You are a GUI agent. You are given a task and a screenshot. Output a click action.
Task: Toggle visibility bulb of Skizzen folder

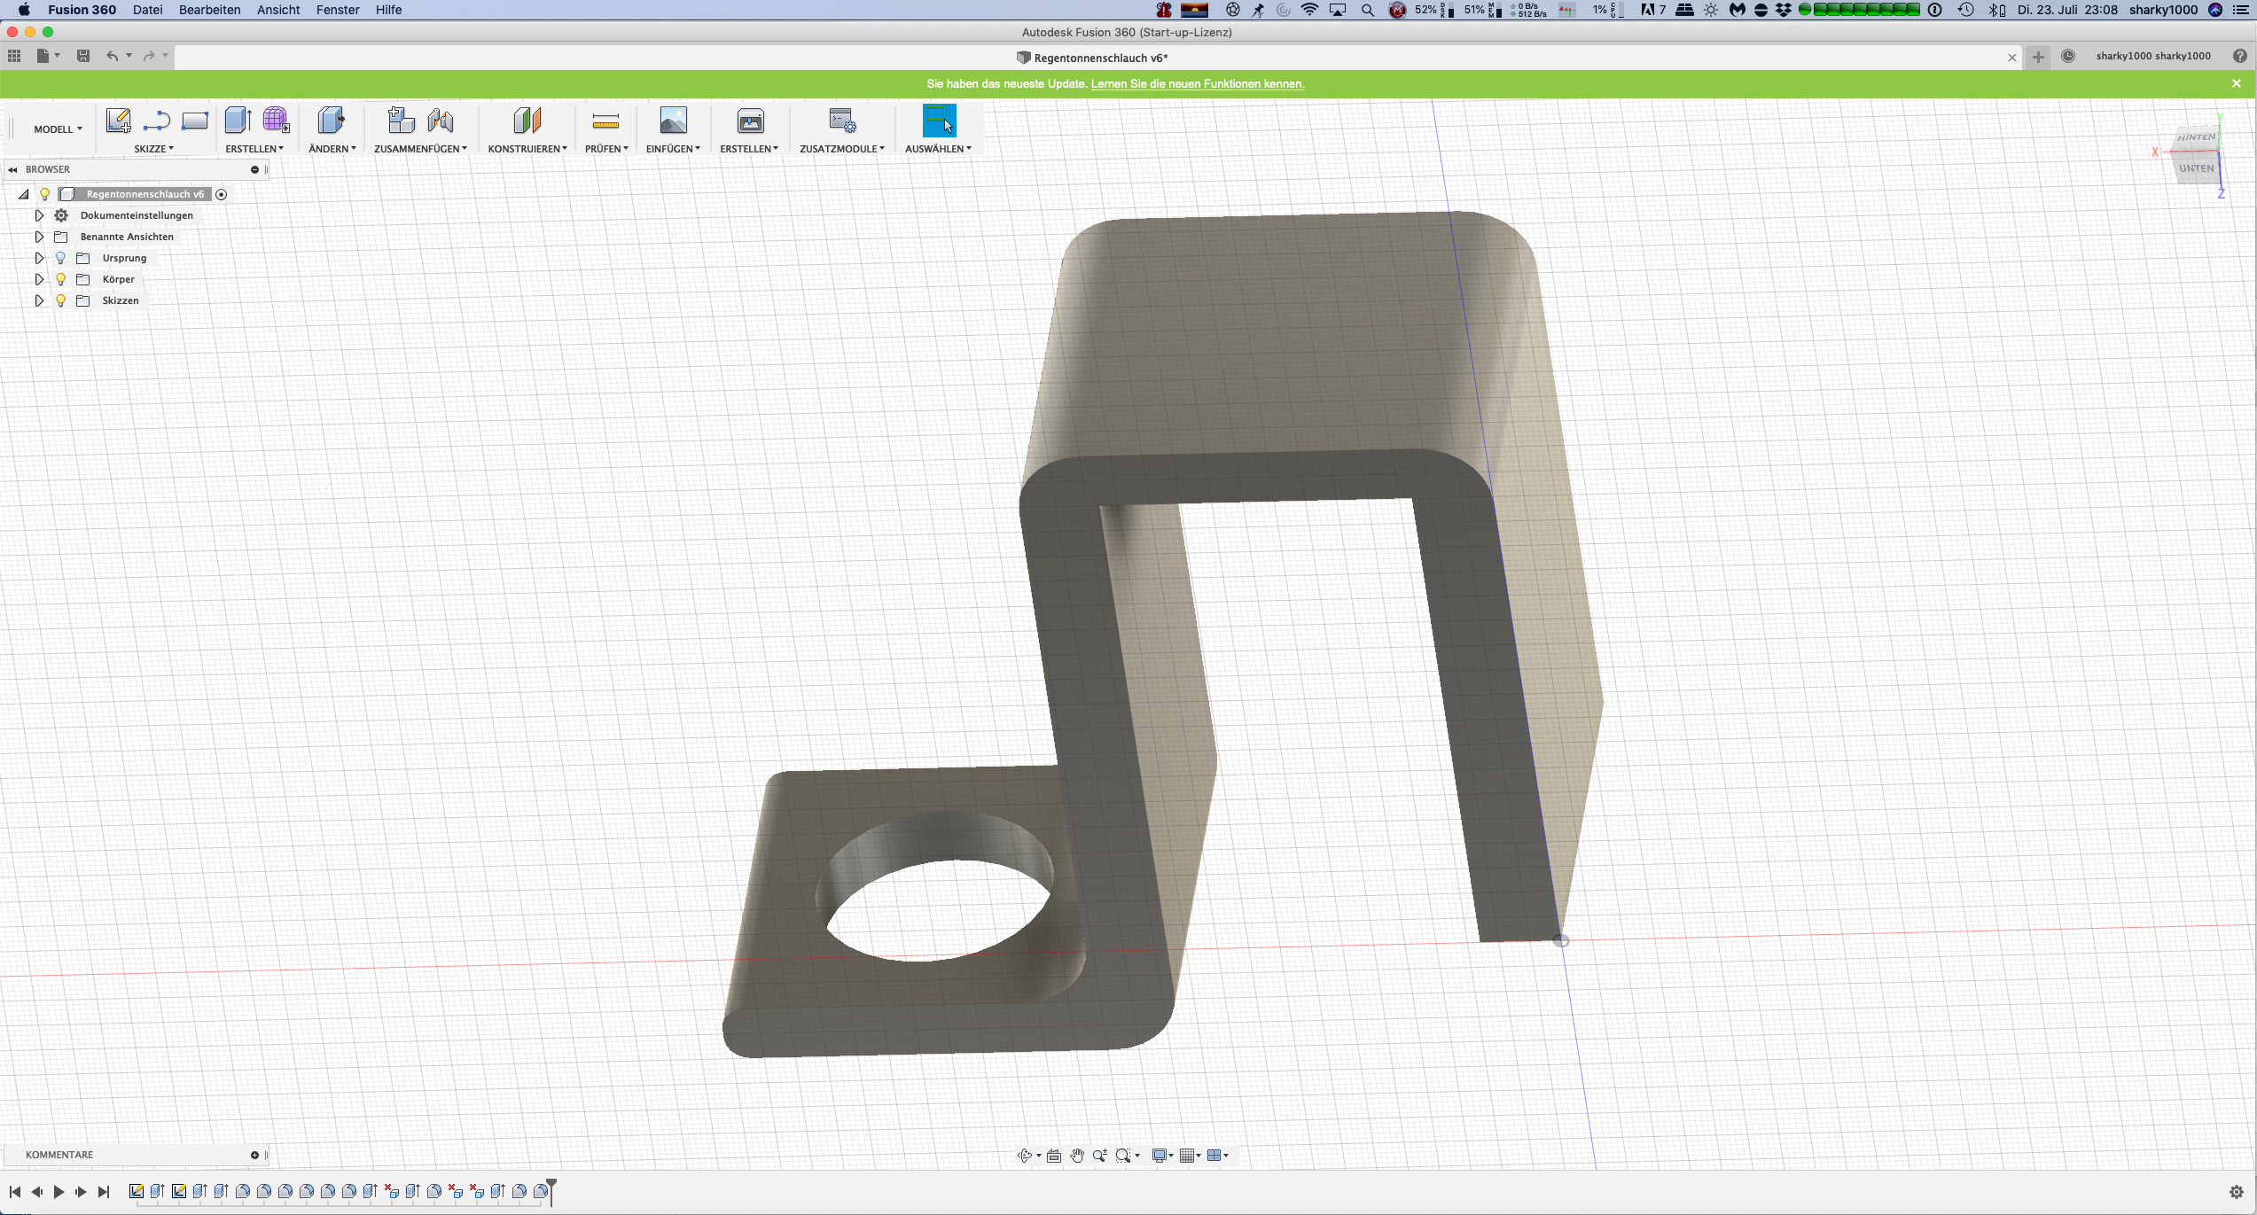[60, 300]
